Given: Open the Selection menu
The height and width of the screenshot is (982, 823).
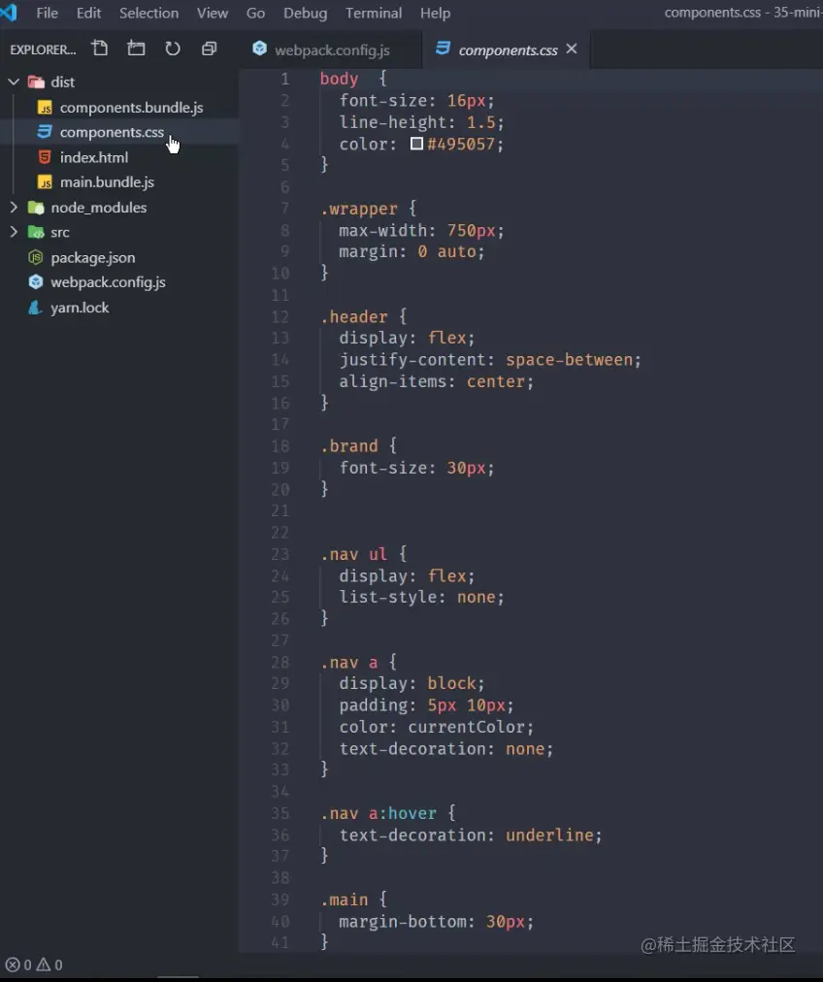Looking at the screenshot, I should 149,13.
